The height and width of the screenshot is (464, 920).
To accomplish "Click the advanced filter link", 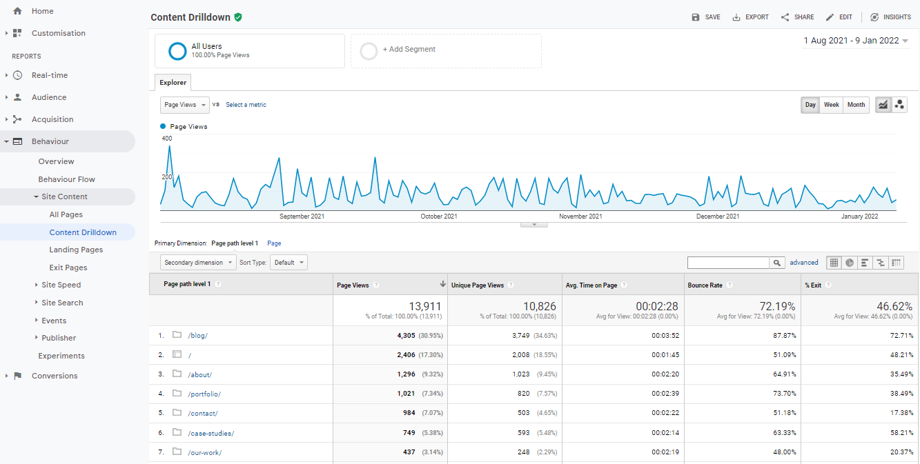I will pos(804,262).
